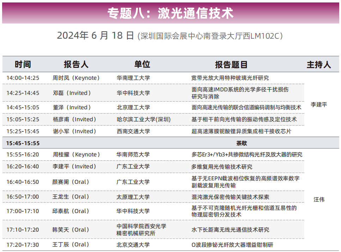The image size is (341, 252).
Task: Click host name 李建平 in 主持人 column
Action: click(319, 105)
